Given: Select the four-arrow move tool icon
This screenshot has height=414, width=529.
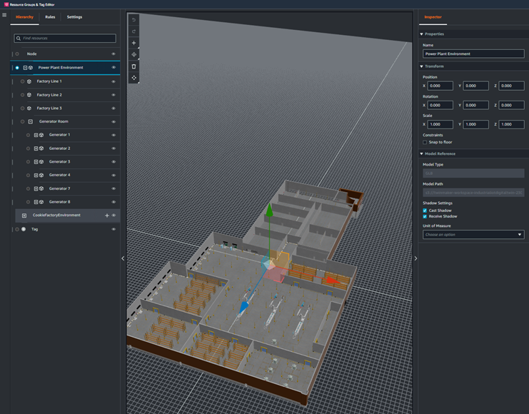Looking at the screenshot, I should click(x=133, y=78).
